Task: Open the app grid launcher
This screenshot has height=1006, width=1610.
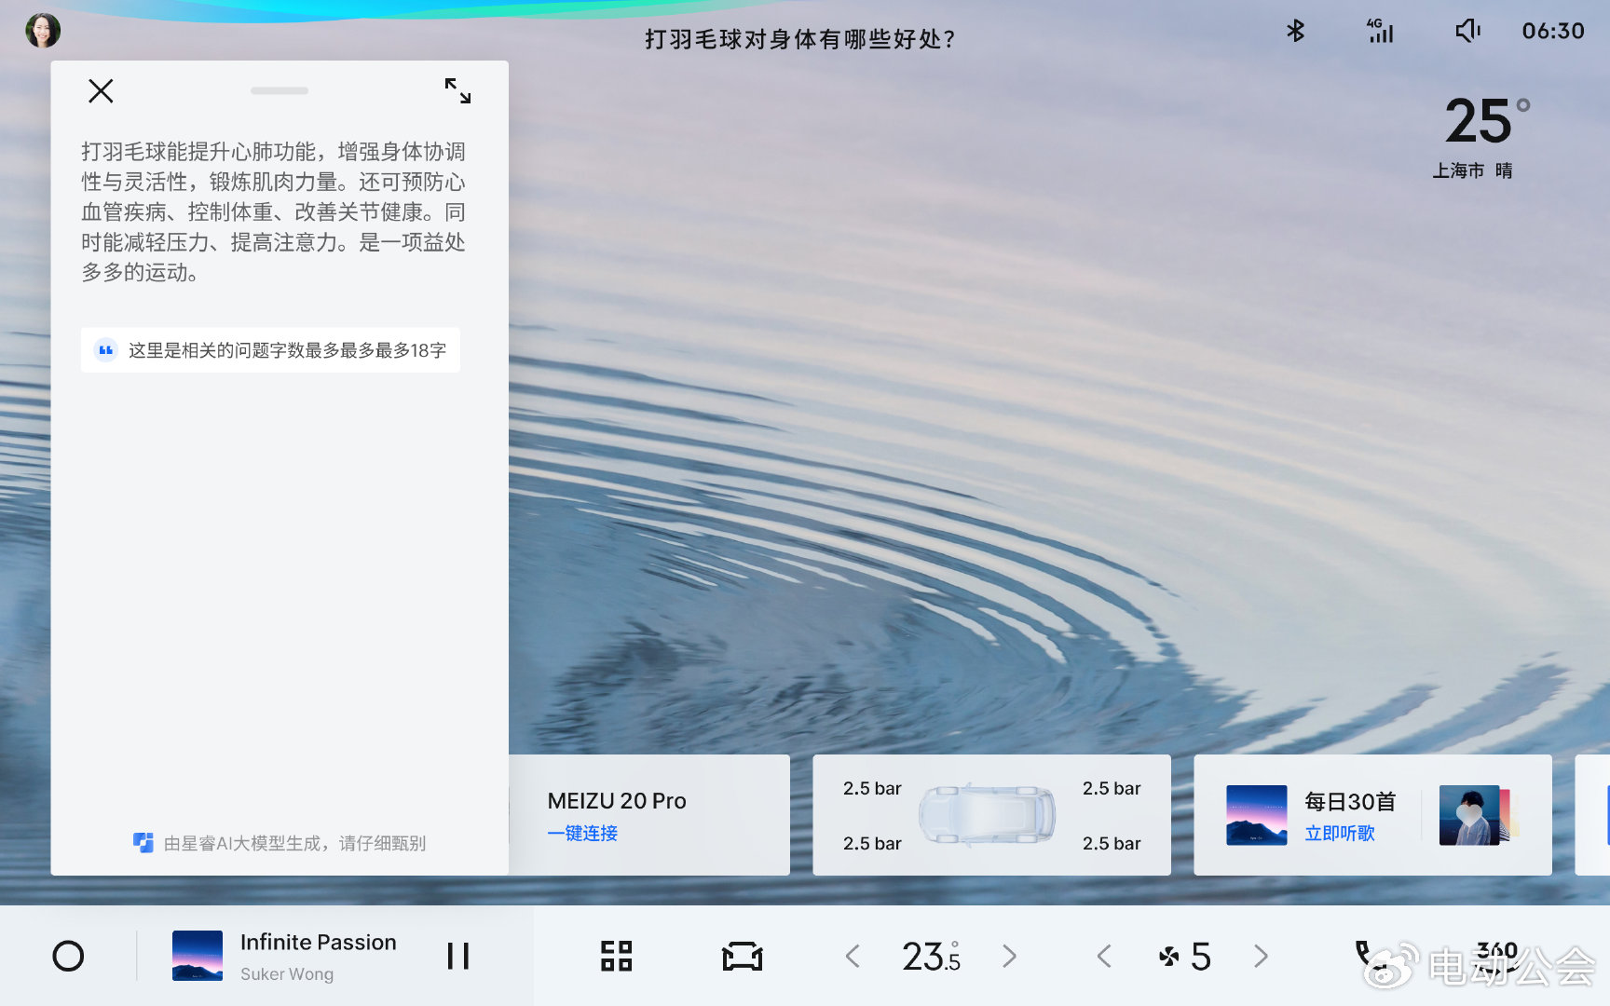Action: 616,956
